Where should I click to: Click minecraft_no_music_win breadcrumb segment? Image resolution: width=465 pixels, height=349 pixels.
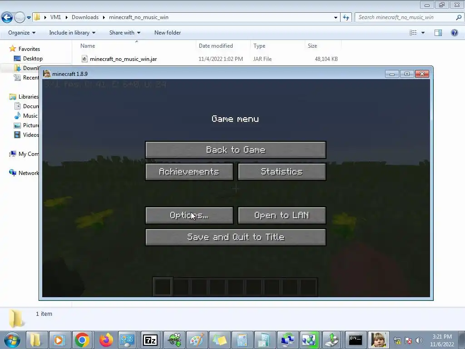[x=139, y=17]
